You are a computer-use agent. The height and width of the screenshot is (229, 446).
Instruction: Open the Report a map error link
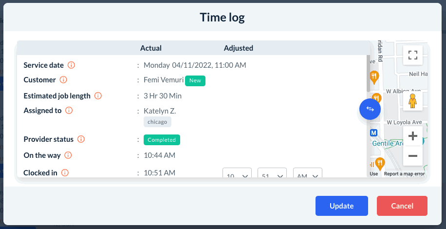point(404,174)
